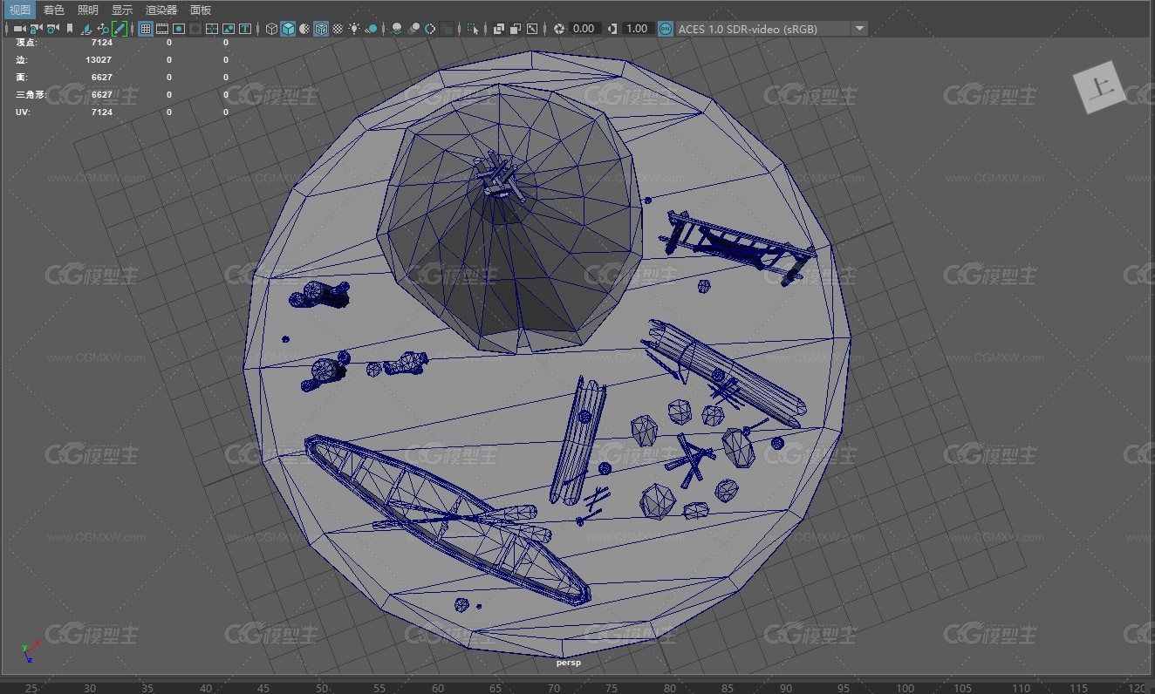Click the 面 count value 6627
This screenshot has height=694, width=1155.
coord(101,77)
